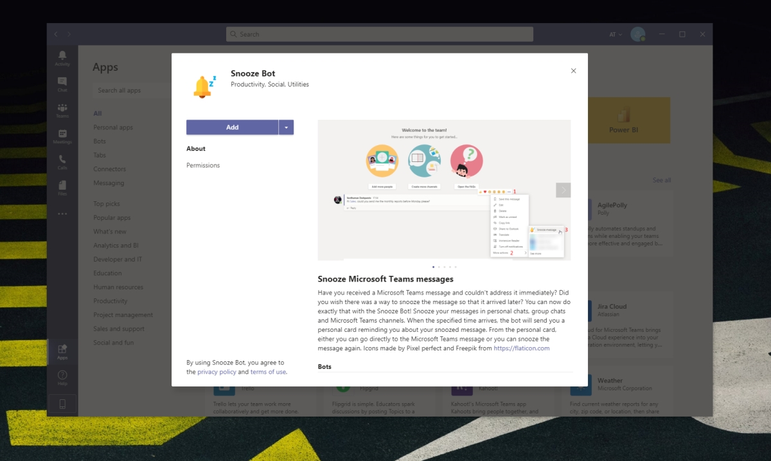
Task: Show the next screenshot with arrow
Action: coord(563,190)
